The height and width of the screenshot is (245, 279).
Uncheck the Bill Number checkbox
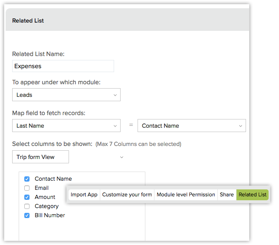[x=27, y=215]
